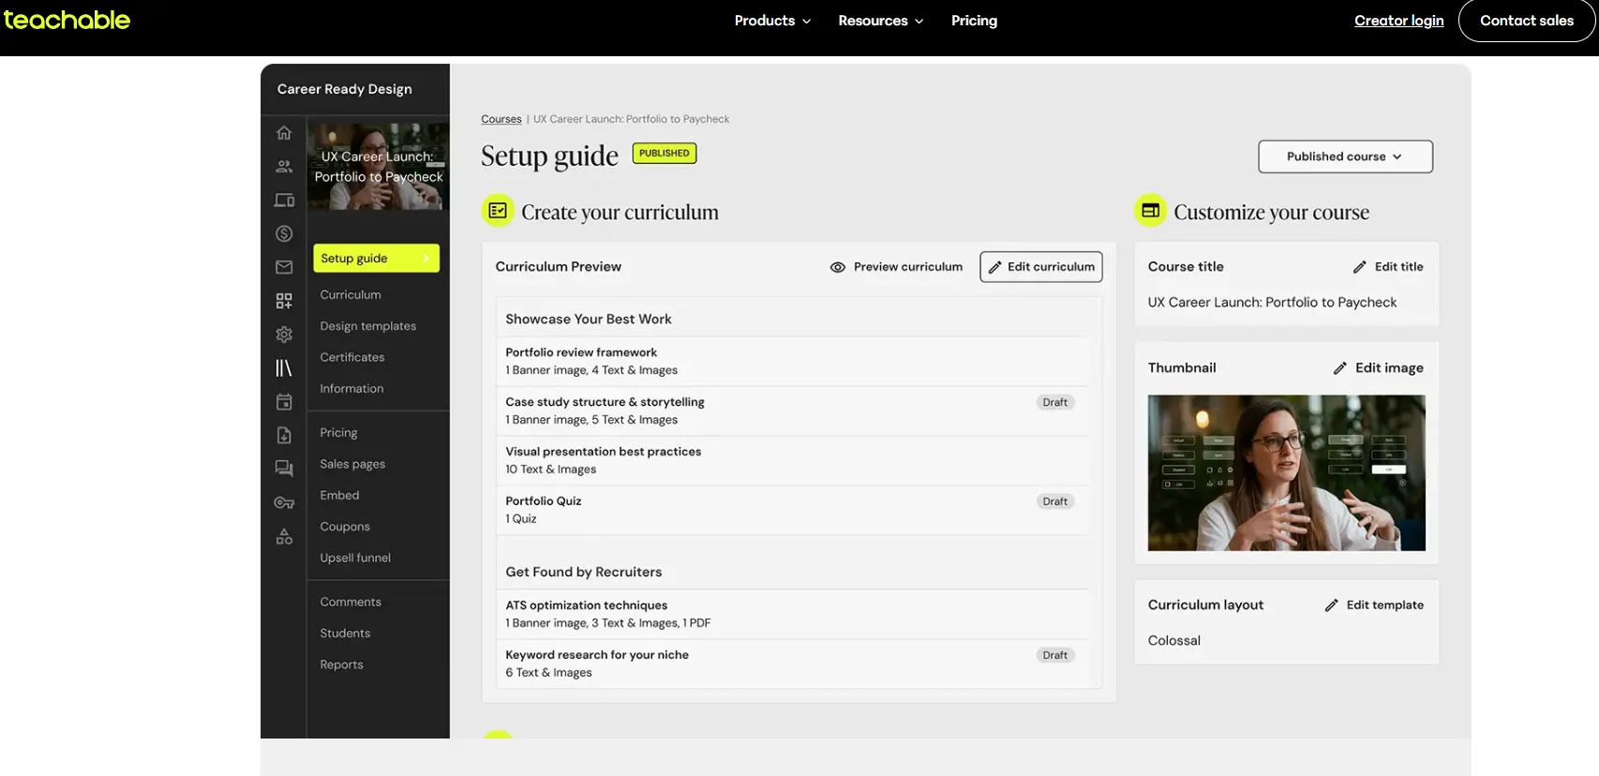
Task: Click the course title text under Course title
Action: (x=1272, y=303)
